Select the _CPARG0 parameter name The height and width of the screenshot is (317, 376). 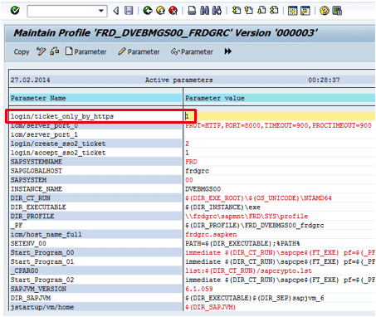coord(25,271)
